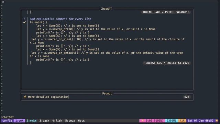Screen dimensions: 220x124
Task: Click the 'Prompt' box title
Action: point(107,93)
